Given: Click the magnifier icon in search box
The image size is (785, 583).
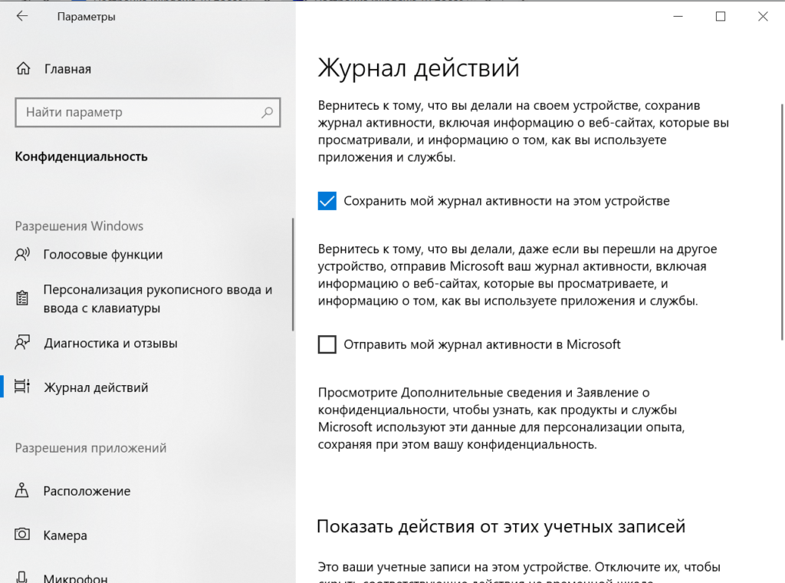Looking at the screenshot, I should click(268, 112).
